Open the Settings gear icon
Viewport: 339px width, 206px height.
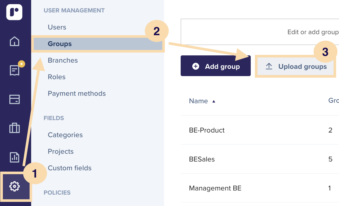pyautogui.click(x=15, y=186)
